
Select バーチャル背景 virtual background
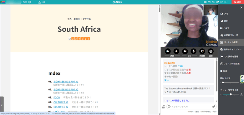pyautogui.click(x=231, y=42)
